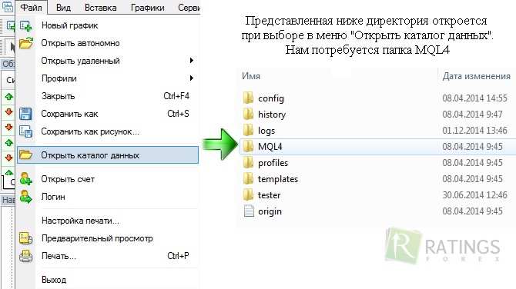516x289 pixels.
Task: Click the toolbar new chart icon behind menu
Action: tap(11, 25)
